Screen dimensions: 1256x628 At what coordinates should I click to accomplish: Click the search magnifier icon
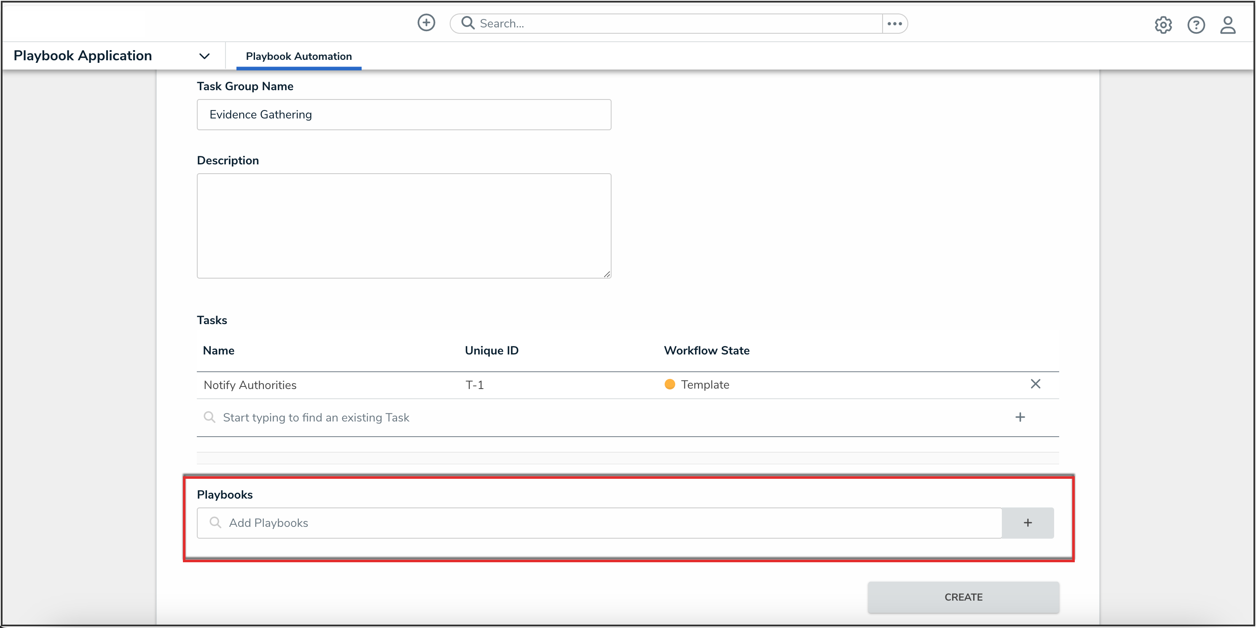pyautogui.click(x=467, y=23)
